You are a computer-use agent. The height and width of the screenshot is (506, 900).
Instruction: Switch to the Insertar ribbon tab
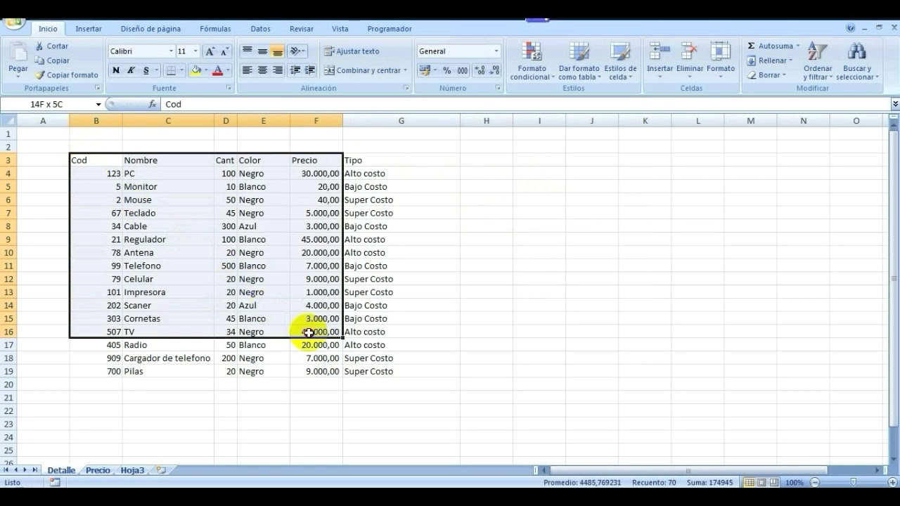coord(89,29)
